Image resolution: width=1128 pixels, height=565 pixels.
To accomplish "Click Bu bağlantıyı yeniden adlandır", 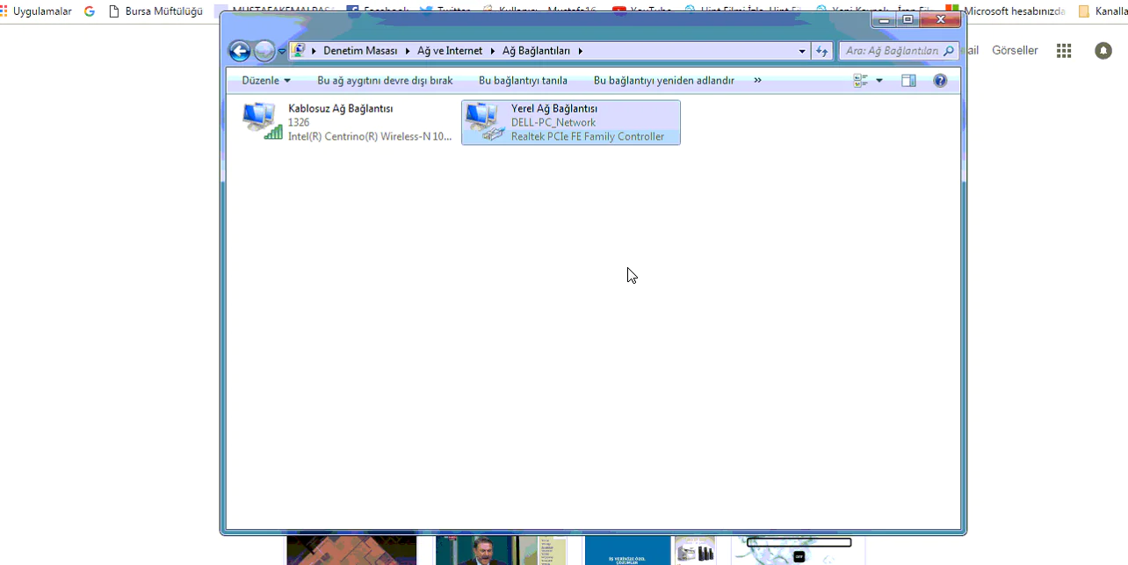I will (663, 80).
